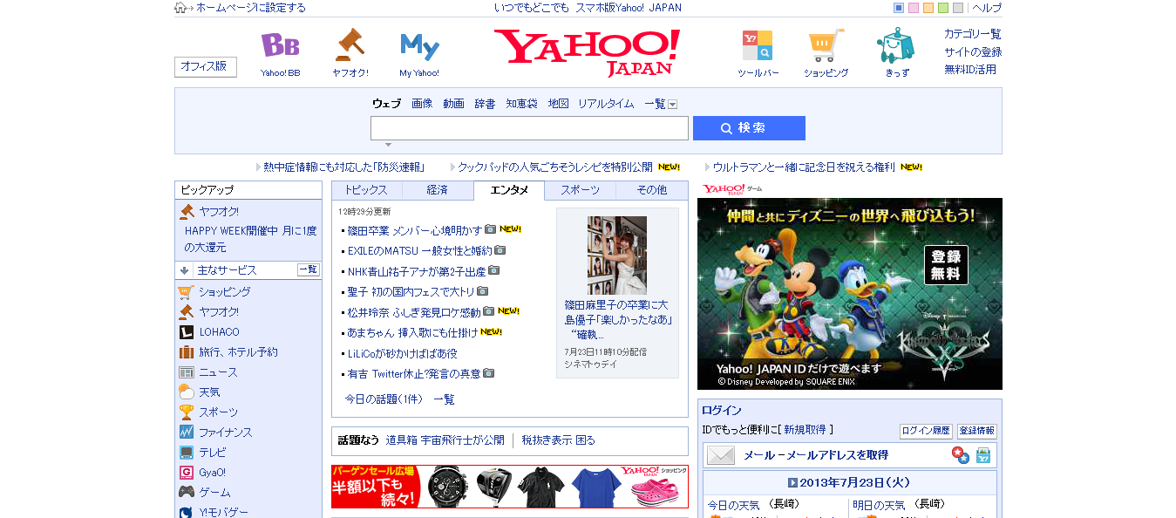Select 画像 search category
Image resolution: width=1176 pixels, height=518 pixels.
[422, 104]
